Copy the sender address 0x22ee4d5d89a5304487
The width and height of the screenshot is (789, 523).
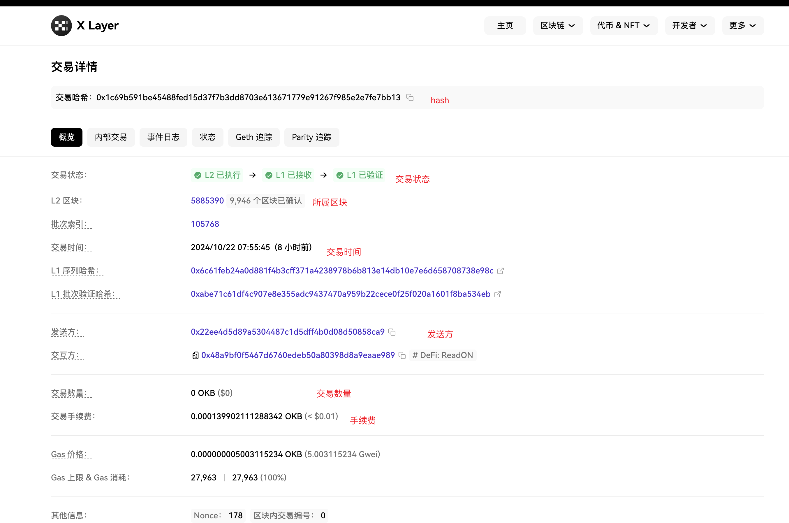click(x=392, y=332)
